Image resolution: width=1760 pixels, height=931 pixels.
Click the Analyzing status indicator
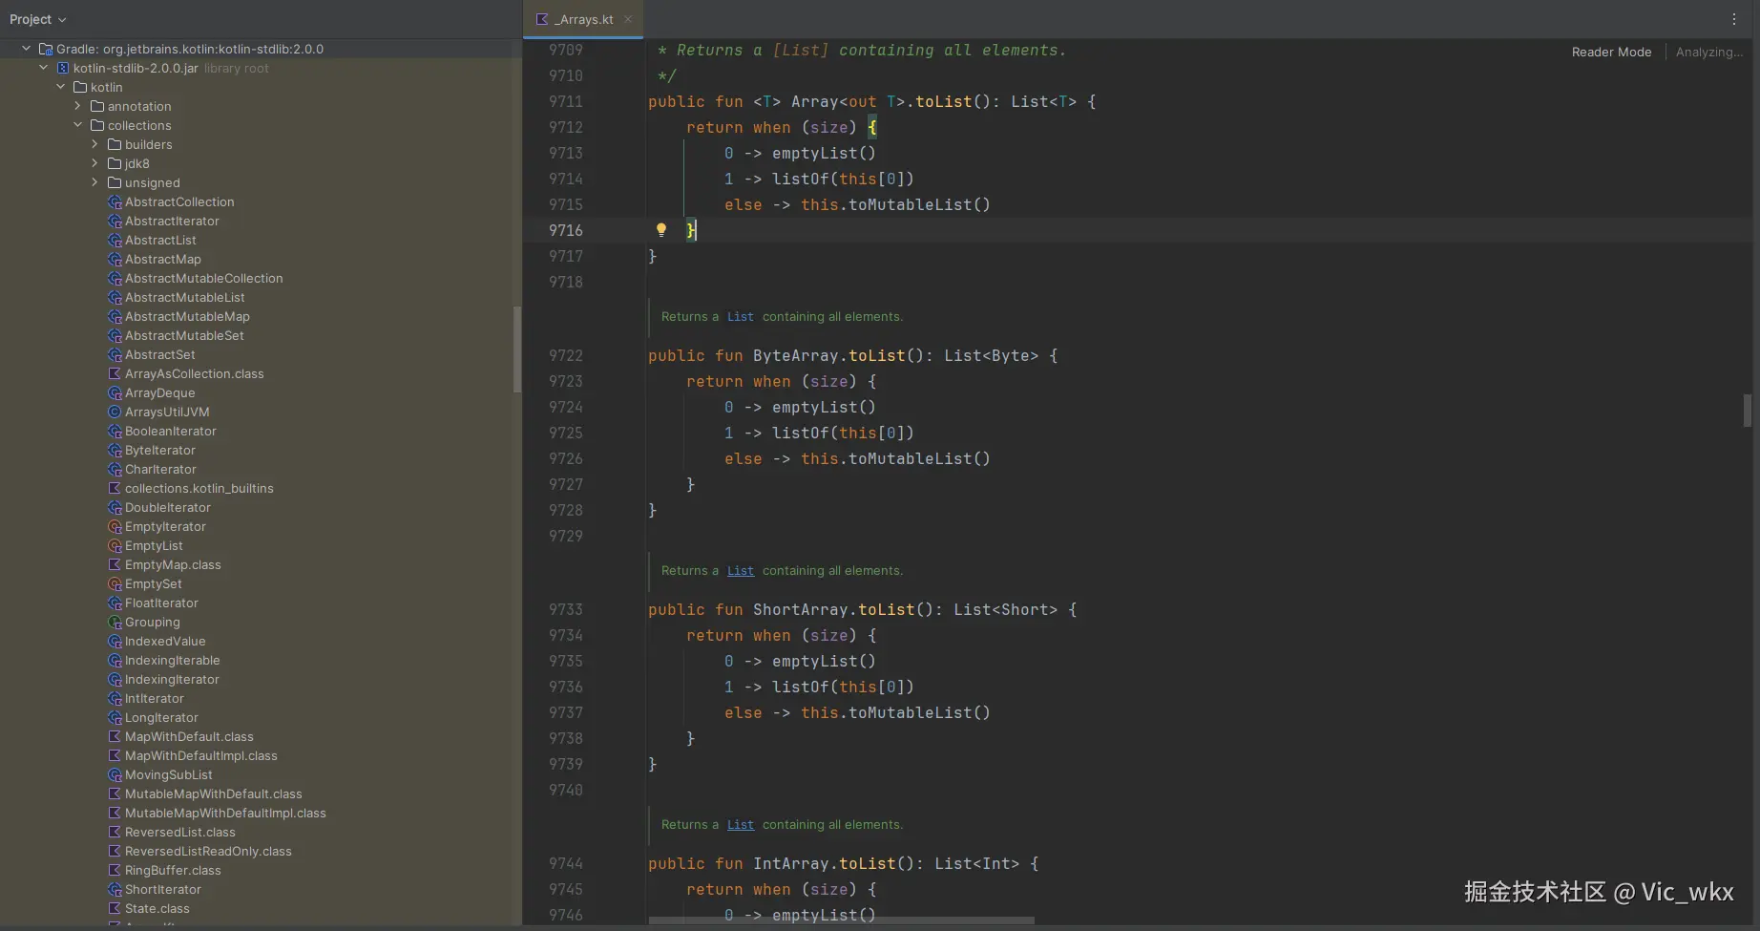coord(1709,52)
